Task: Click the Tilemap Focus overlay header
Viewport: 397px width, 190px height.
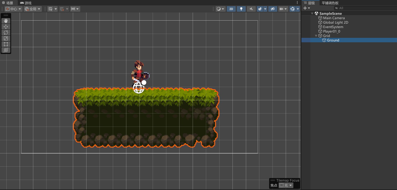Action: 285,180
